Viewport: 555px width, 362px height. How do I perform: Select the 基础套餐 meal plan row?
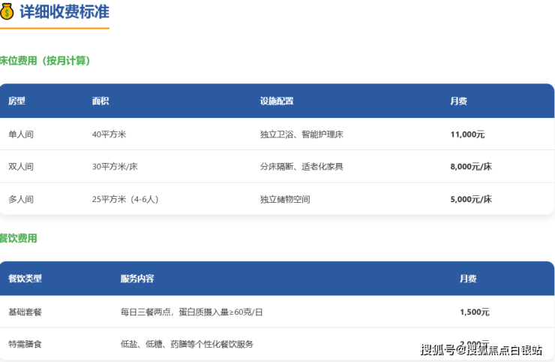point(25,312)
